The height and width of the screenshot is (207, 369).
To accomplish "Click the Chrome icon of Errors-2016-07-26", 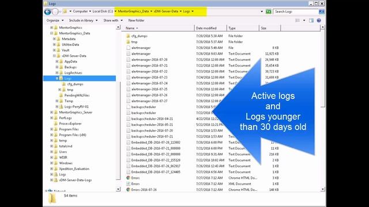I will pos(128,189).
